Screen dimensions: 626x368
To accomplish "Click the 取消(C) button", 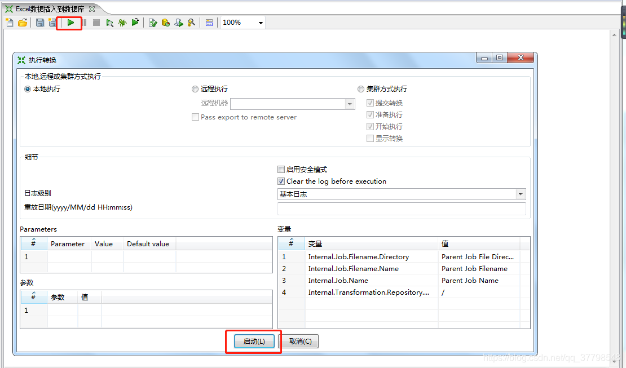I will [x=300, y=342].
